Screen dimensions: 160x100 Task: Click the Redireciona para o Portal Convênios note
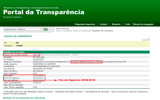pyautogui.click(x=60, y=55)
